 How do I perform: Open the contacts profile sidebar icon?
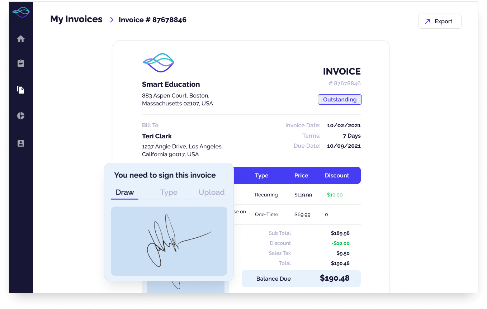pos(21,143)
